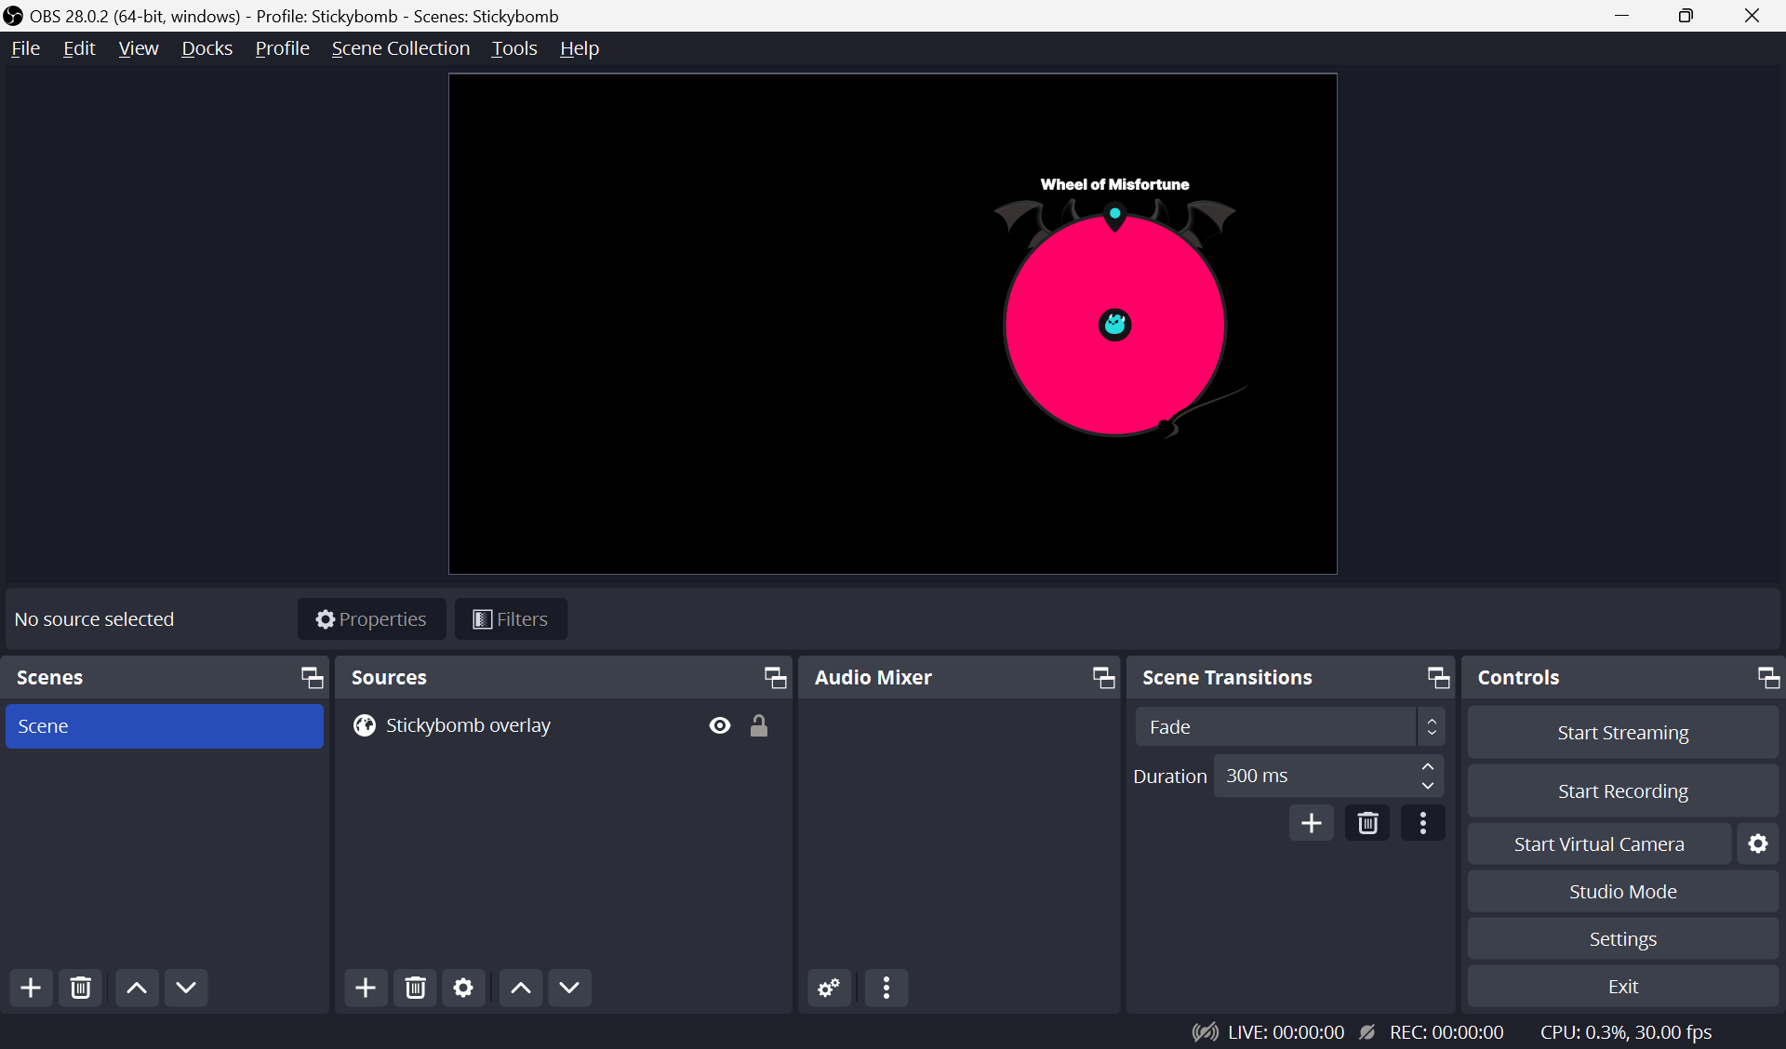Pop out the Sources dock
This screenshot has width=1786, height=1049.
[775, 678]
